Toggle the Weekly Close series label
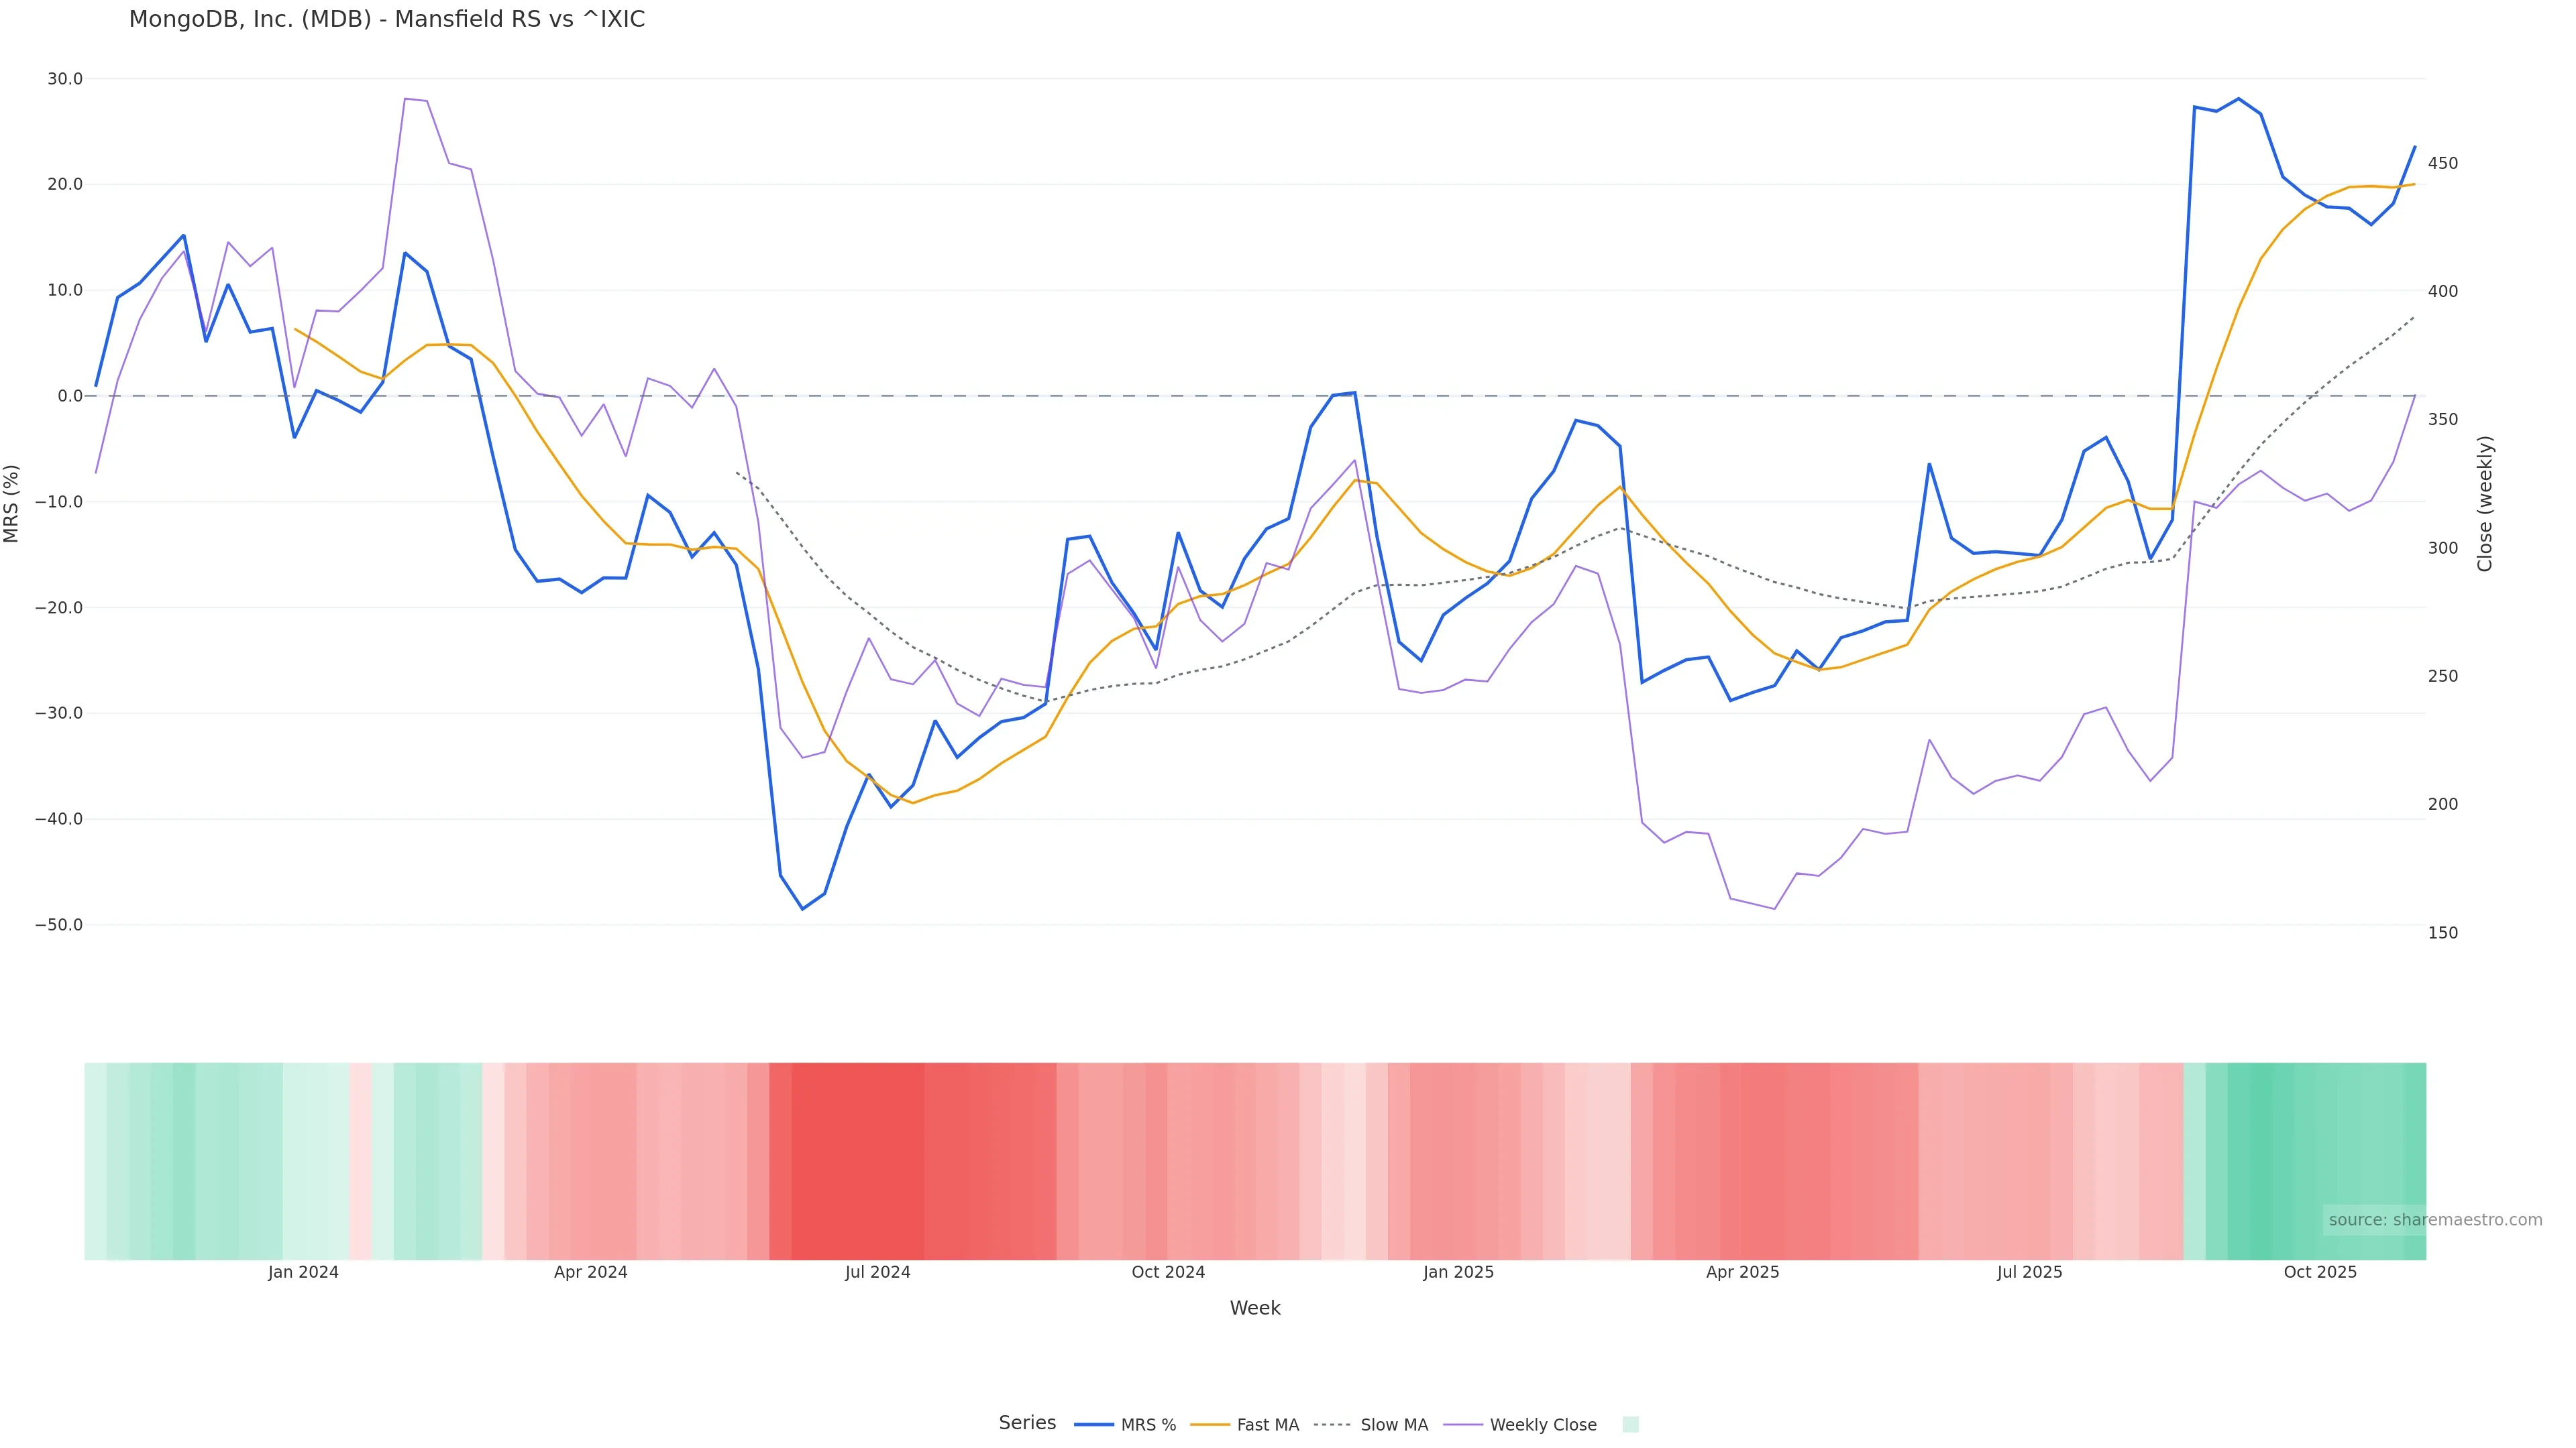 tap(1542, 1425)
